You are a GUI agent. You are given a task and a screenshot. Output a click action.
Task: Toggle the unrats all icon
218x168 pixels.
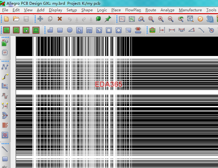[x=122, y=19]
